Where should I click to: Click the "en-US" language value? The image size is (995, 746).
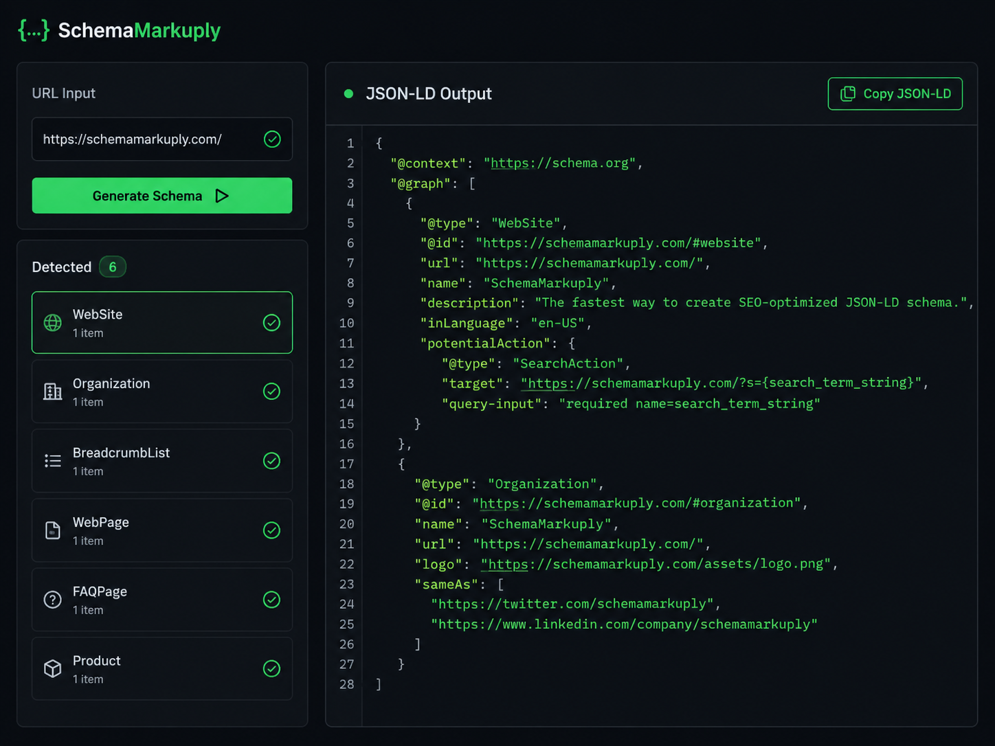coord(557,323)
